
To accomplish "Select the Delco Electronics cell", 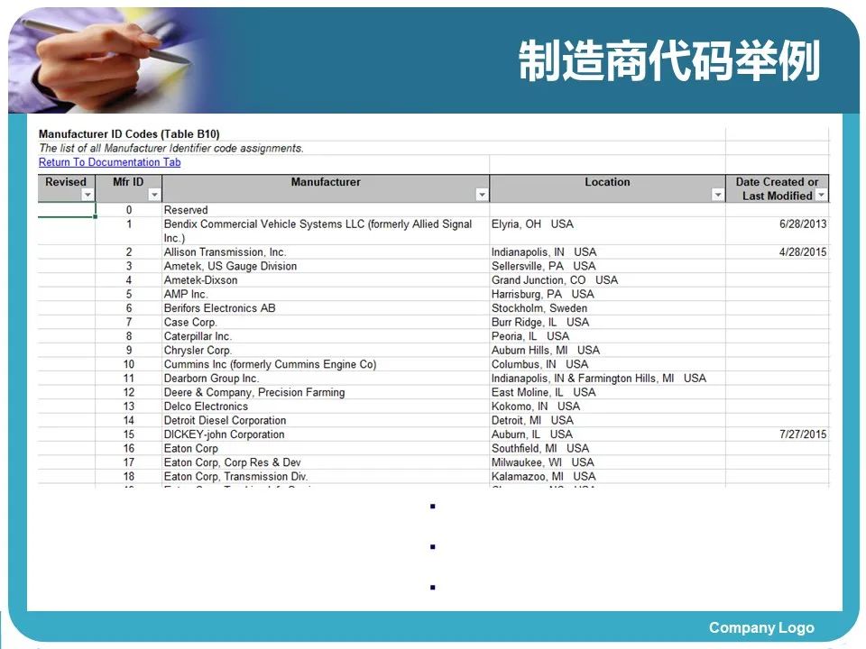I will 326,407.
